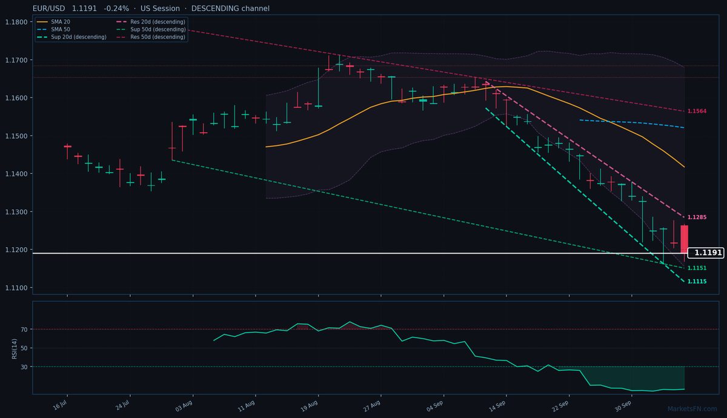The width and height of the screenshot is (727, 418).
Task: Select the SMA 50 legend label
Action: [x=60, y=29]
